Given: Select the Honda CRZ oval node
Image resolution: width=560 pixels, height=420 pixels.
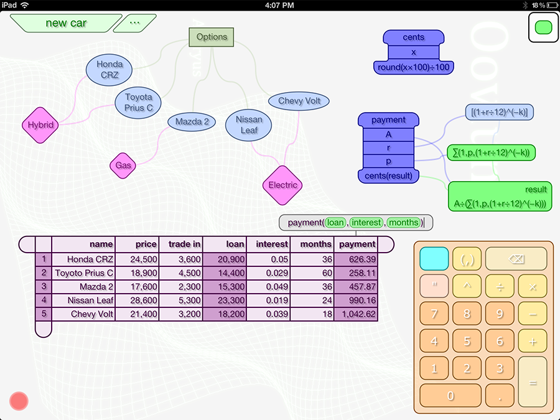Looking at the screenshot, I should (110, 70).
